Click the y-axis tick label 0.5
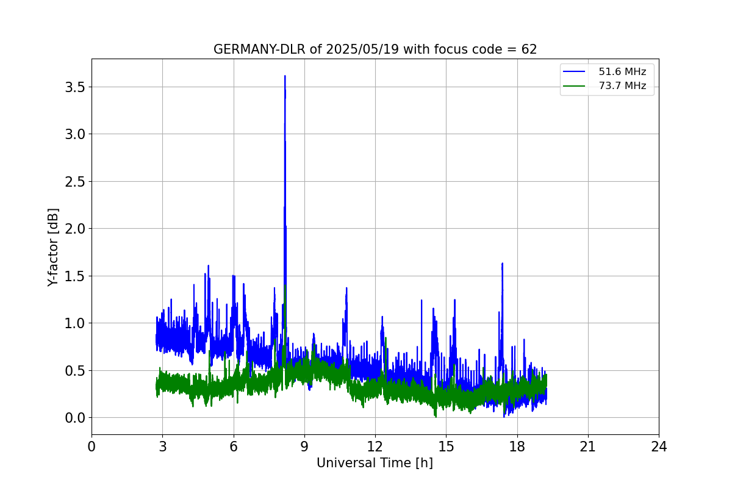 [75, 370]
